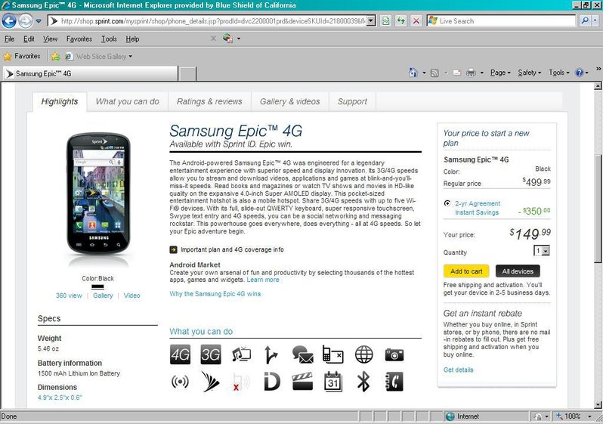Click the calendar 31 feature icon
The height and width of the screenshot is (424, 603).
[x=333, y=381]
